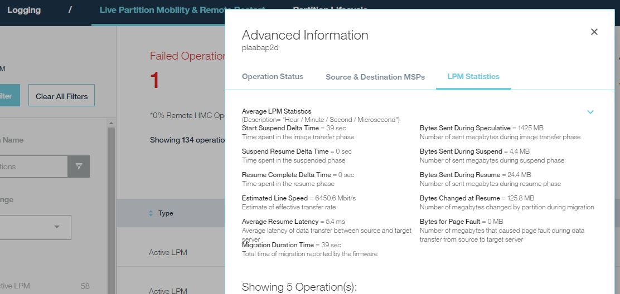620x294 pixels.
Task: Click the filter funnel icon
Action: [79, 166]
